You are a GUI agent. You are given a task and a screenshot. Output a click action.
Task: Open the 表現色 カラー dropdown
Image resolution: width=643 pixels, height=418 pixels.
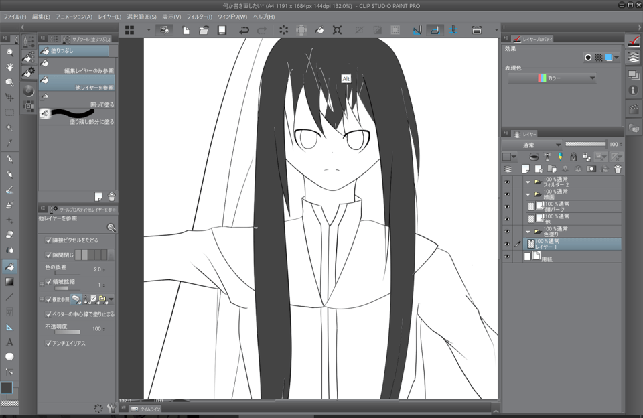(552, 78)
